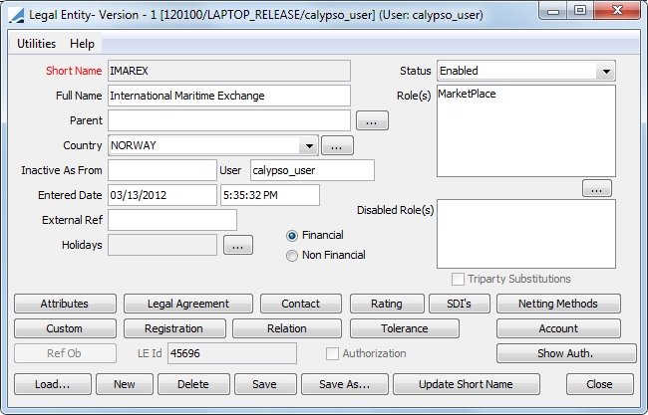
Task: Click the Account button
Action: point(558,328)
